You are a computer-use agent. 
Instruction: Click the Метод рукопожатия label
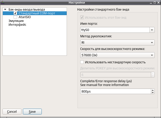pos(96,36)
